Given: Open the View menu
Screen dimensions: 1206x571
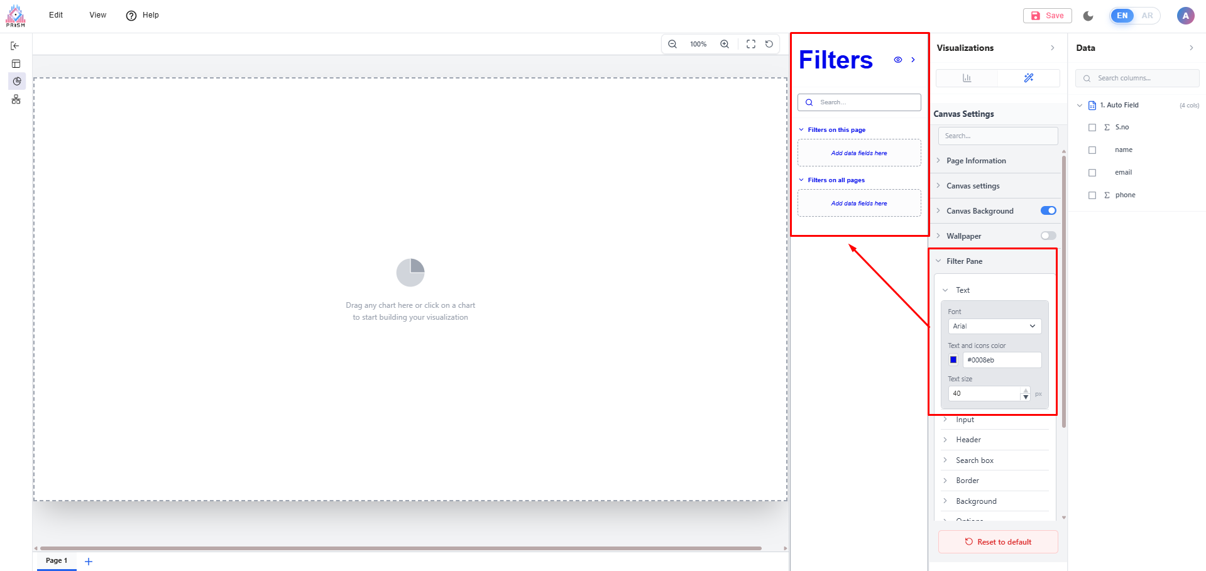Looking at the screenshot, I should [x=97, y=15].
